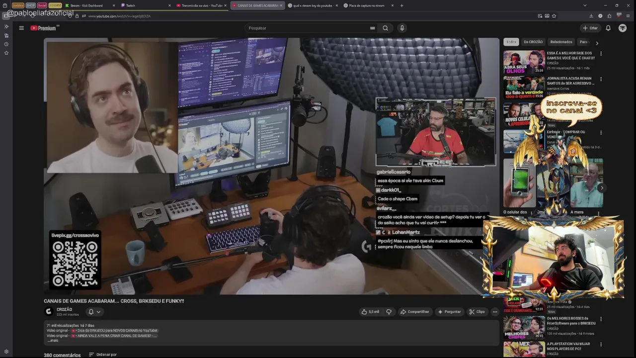The image size is (636, 358).
Task: Open the list all tabs chevron
Action: point(585,5)
